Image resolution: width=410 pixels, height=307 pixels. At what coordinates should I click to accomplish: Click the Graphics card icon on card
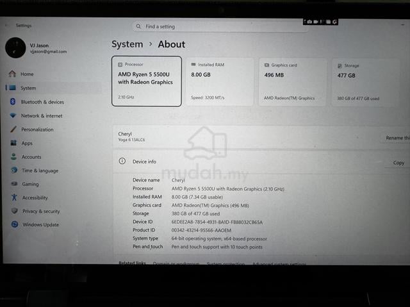266,65
